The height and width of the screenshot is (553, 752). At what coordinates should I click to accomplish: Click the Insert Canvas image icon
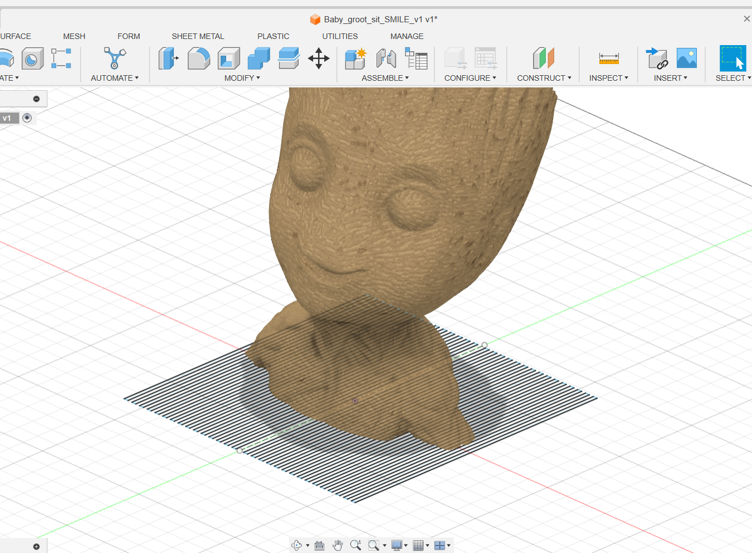[687, 58]
